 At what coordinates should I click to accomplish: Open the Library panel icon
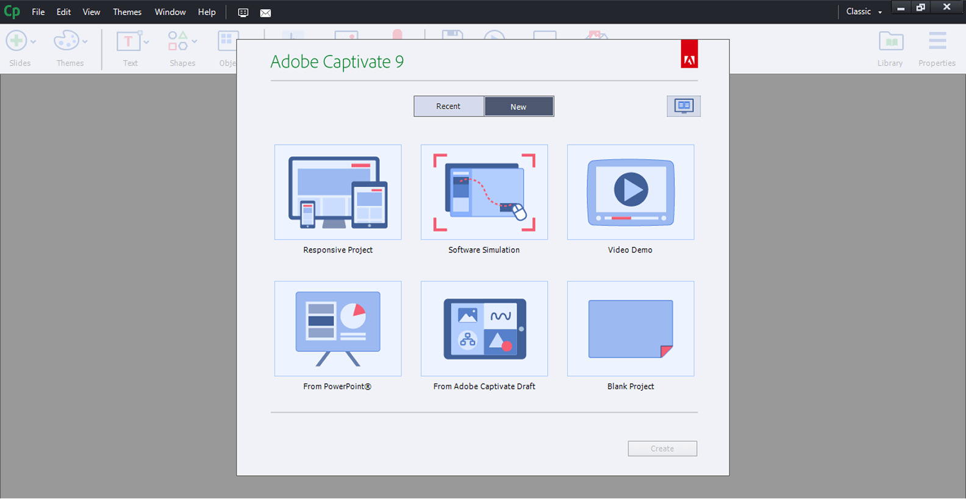(891, 41)
